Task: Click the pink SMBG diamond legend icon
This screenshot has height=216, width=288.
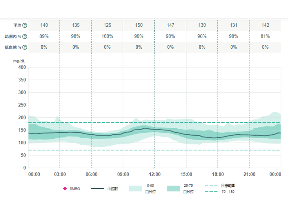Action: [x=65, y=189]
